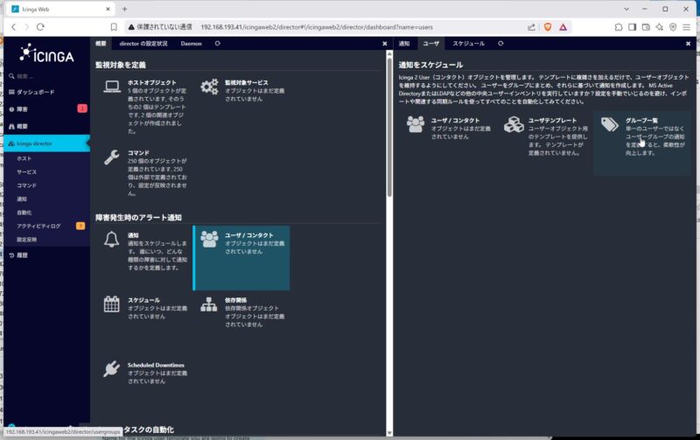The width and height of the screenshot is (700, 440).
Task: Go back in the browser
Action: (x=14, y=27)
